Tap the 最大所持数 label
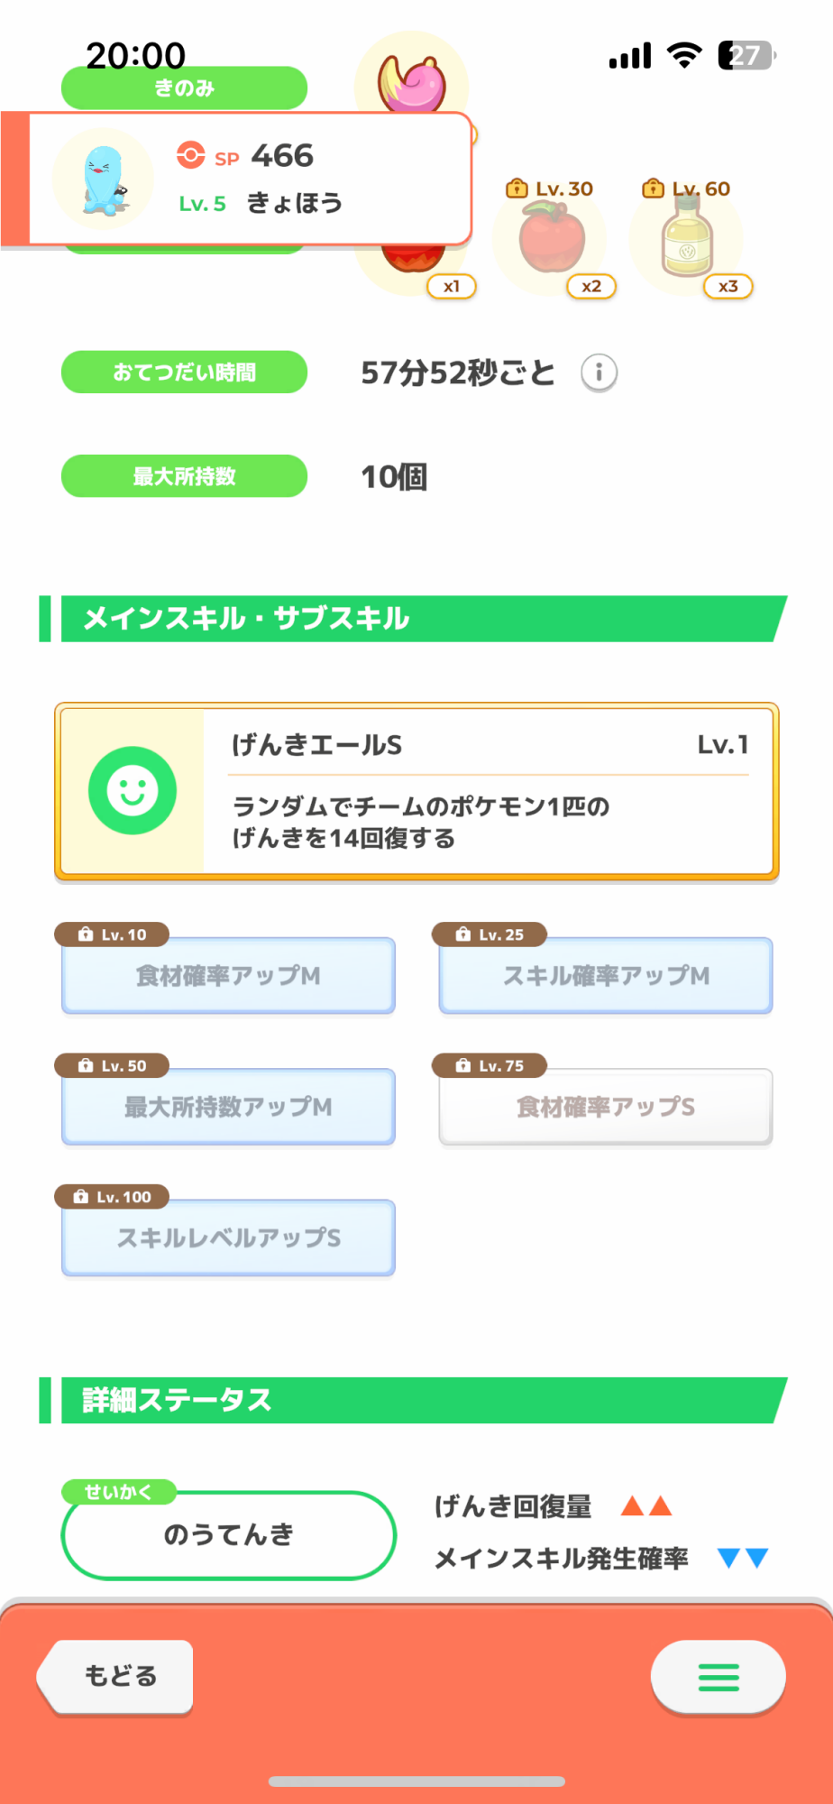 click(184, 476)
